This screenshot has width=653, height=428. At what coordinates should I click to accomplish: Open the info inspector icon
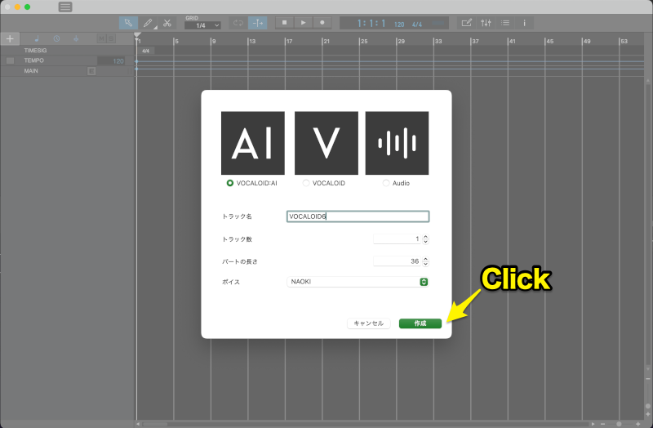click(524, 23)
